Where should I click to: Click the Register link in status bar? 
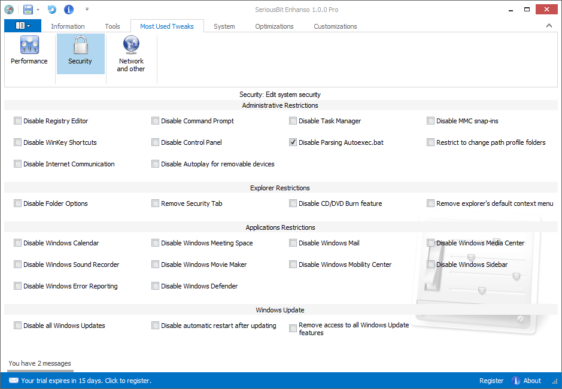click(491, 381)
